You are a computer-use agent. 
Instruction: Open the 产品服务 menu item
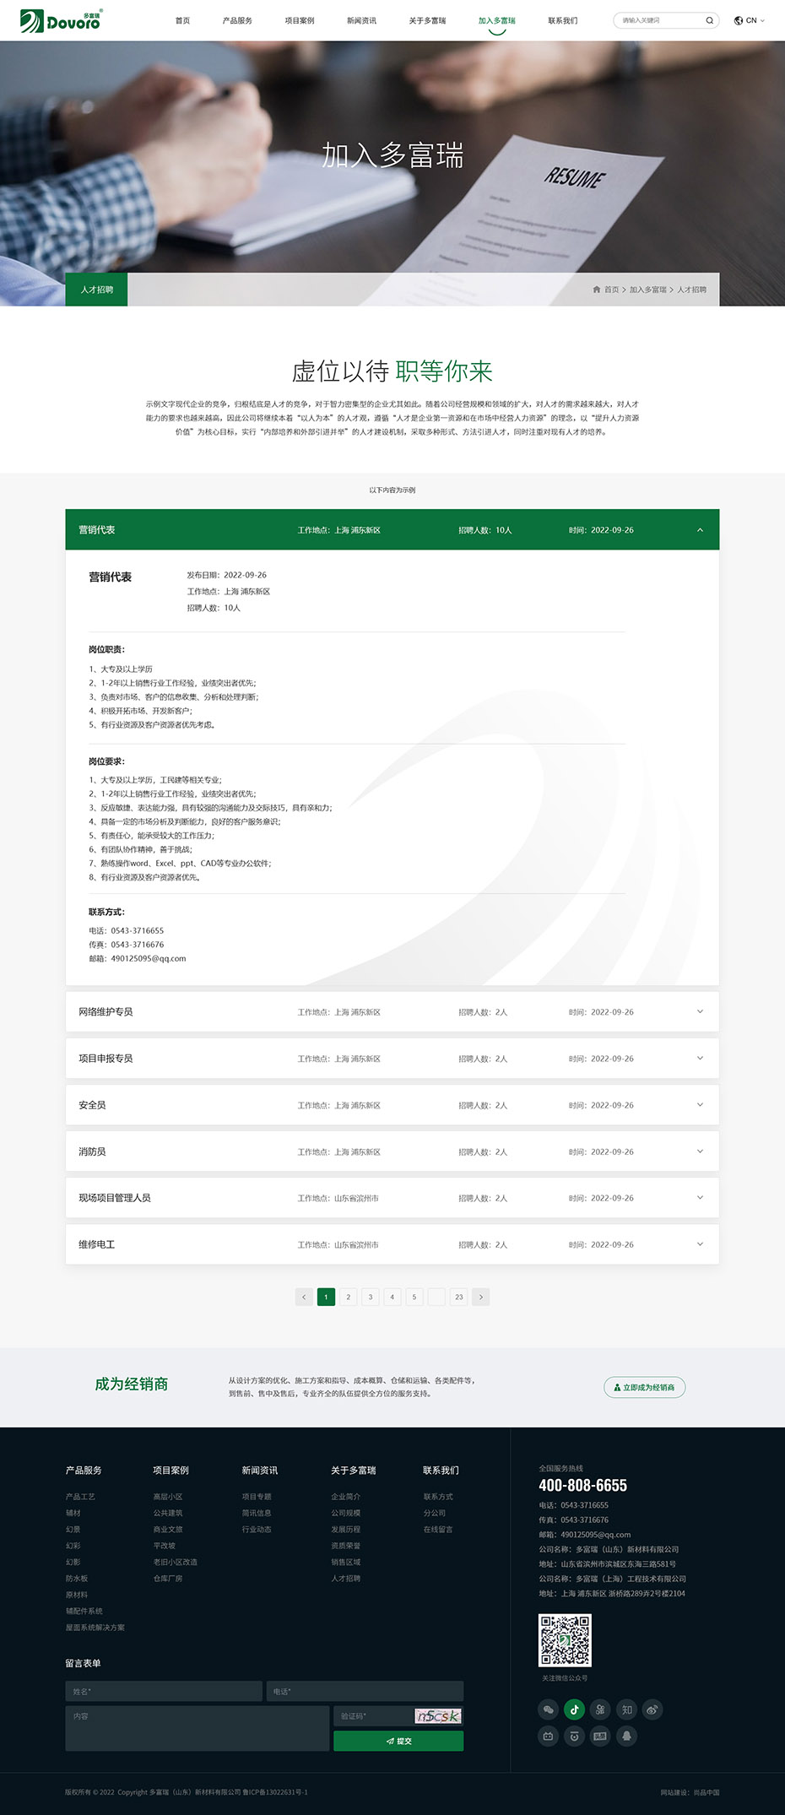237,20
